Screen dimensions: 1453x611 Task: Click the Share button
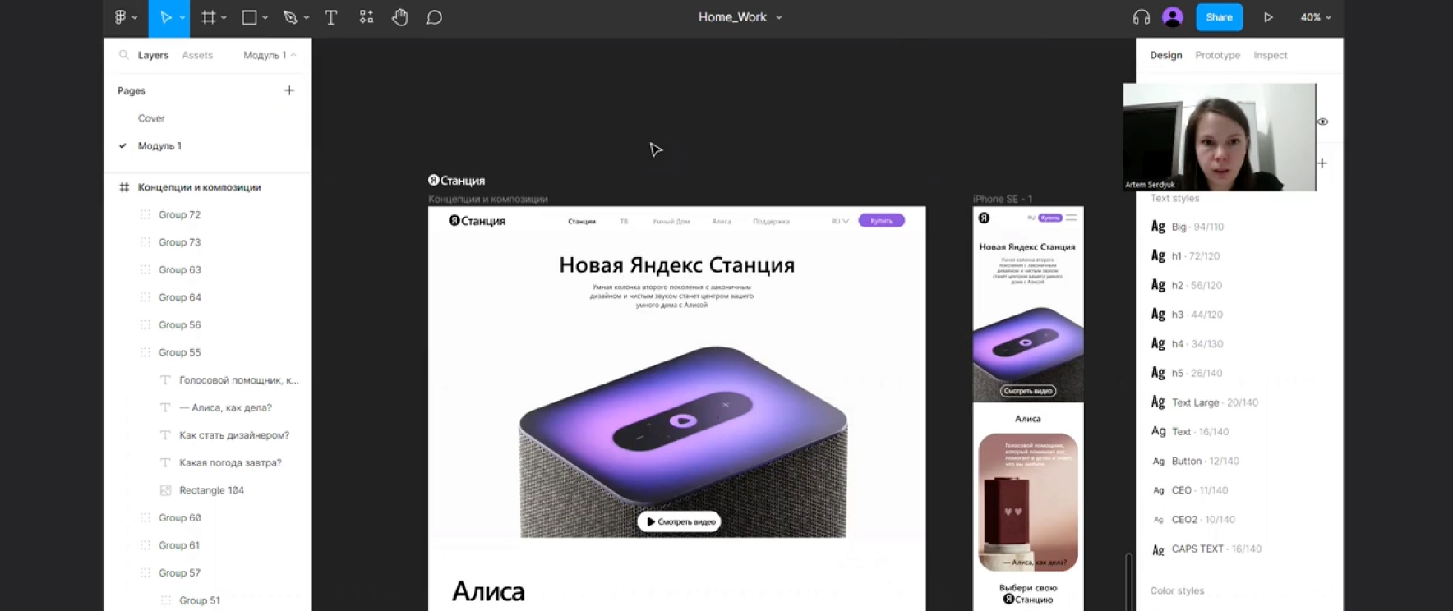[1219, 17]
